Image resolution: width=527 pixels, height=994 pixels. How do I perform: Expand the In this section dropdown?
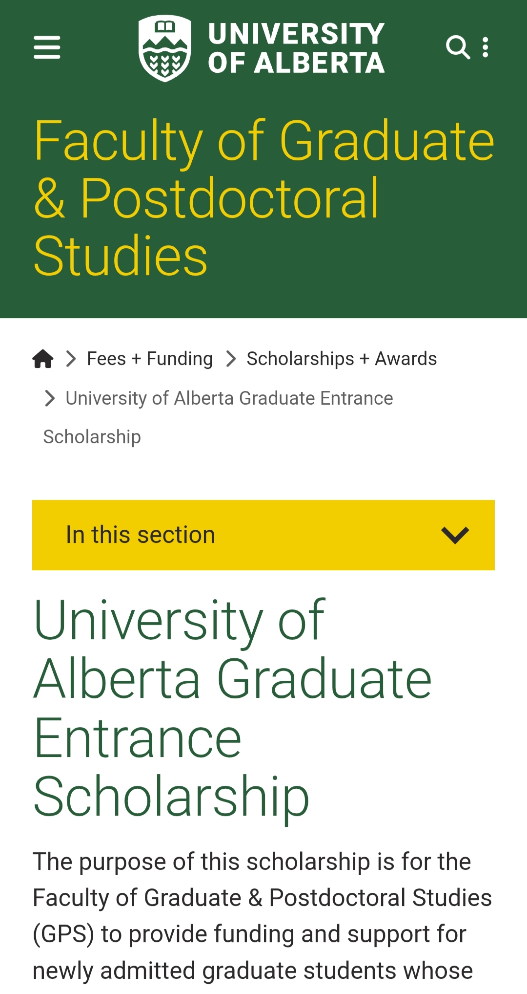263,535
